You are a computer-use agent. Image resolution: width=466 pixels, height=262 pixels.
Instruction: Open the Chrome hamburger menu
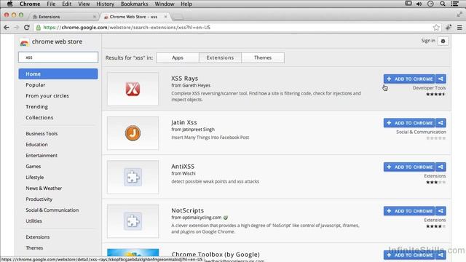(459, 28)
